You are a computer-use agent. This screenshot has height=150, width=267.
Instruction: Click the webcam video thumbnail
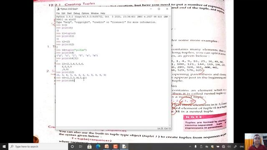(256, 142)
